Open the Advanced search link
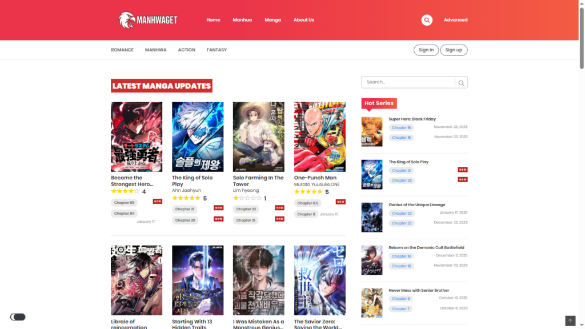 [x=455, y=20]
